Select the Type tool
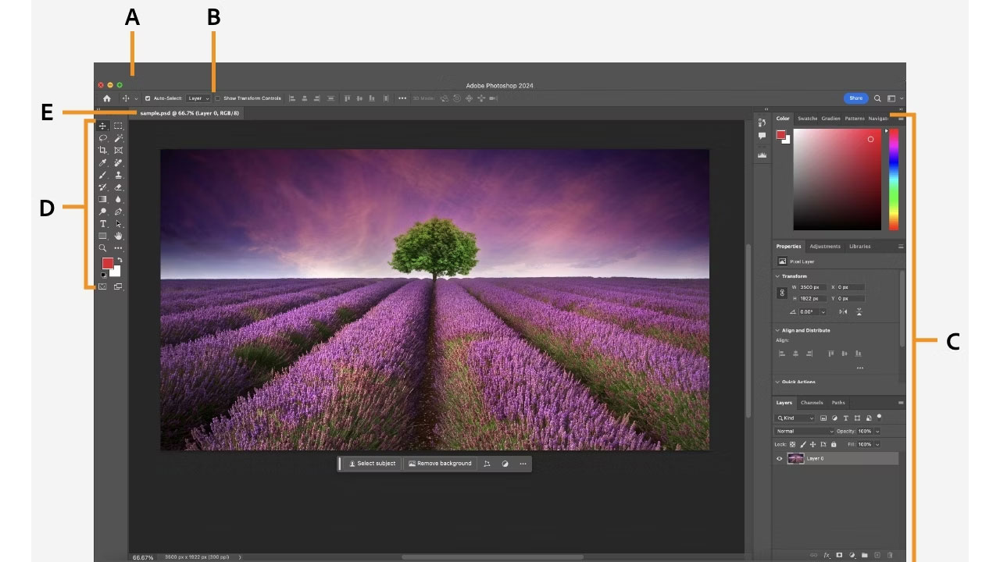The height and width of the screenshot is (562, 1000). [x=103, y=224]
